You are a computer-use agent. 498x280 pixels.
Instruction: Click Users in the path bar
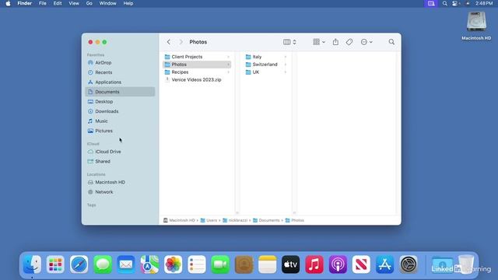point(209,220)
